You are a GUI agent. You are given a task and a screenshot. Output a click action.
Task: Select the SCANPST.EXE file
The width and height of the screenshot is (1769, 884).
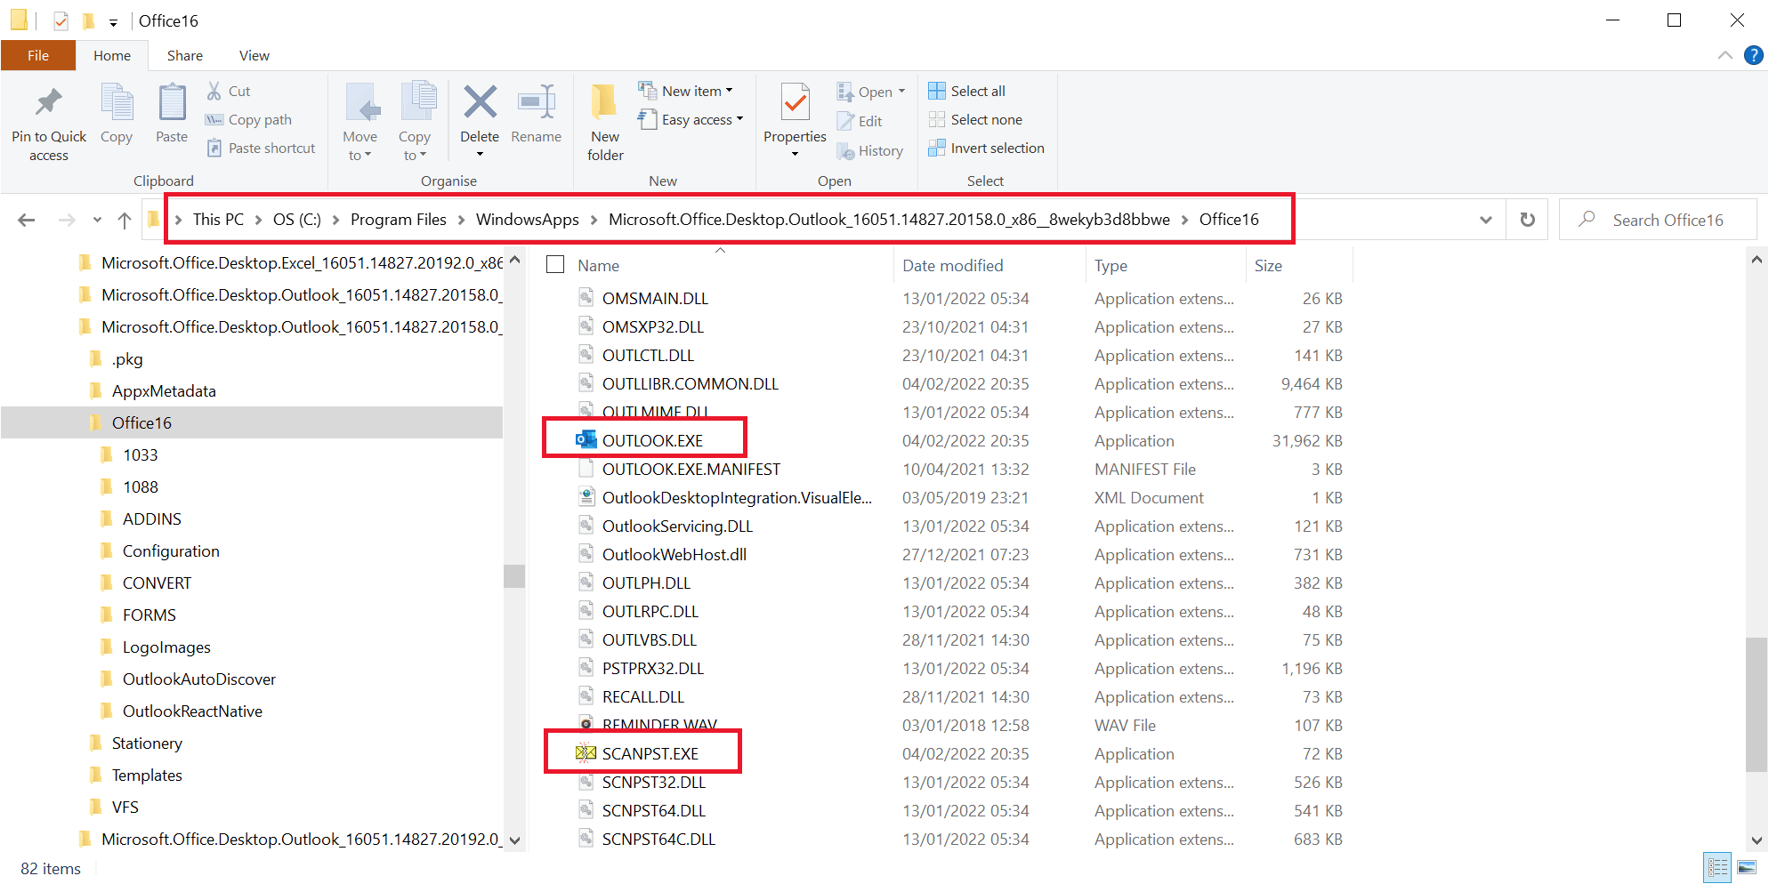(650, 754)
